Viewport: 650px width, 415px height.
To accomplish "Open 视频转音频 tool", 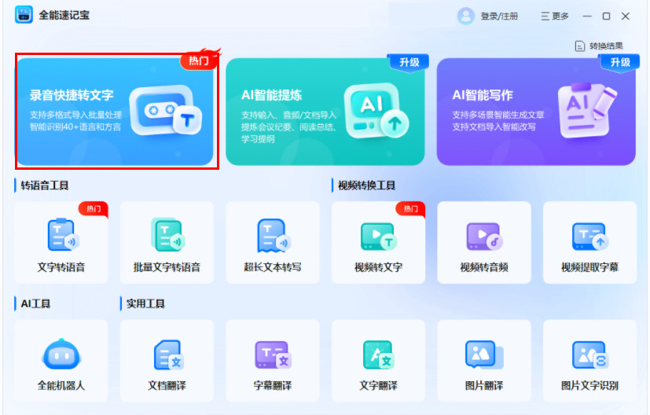I will click(484, 243).
